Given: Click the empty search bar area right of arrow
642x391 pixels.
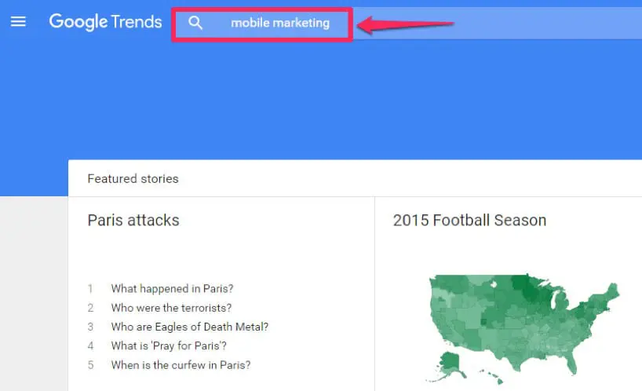Looking at the screenshot, I should (x=548, y=23).
